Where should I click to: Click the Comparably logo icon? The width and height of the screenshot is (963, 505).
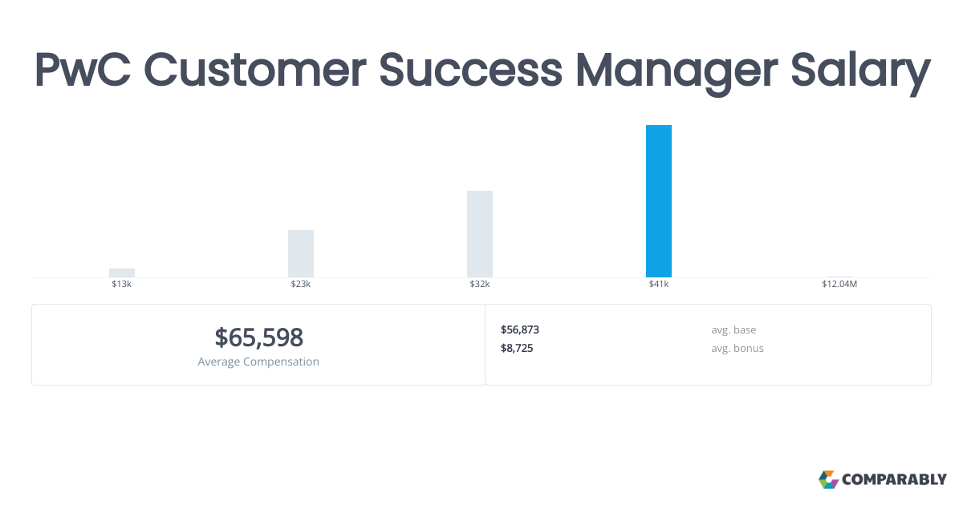tap(828, 479)
